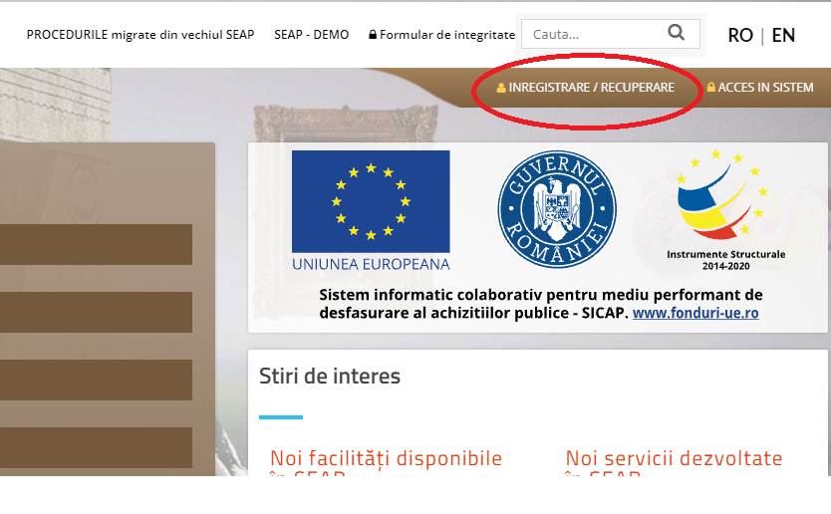Open INREGISTRARE / RECUPERARE menu item
Viewport: 831px width, 514px height.
586,88
